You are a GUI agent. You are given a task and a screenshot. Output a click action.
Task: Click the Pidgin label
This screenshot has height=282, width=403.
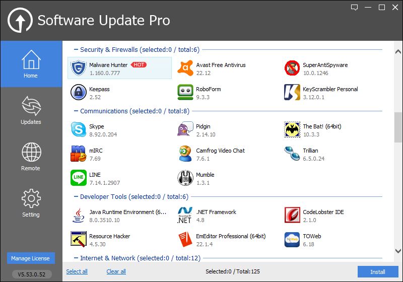(203, 126)
